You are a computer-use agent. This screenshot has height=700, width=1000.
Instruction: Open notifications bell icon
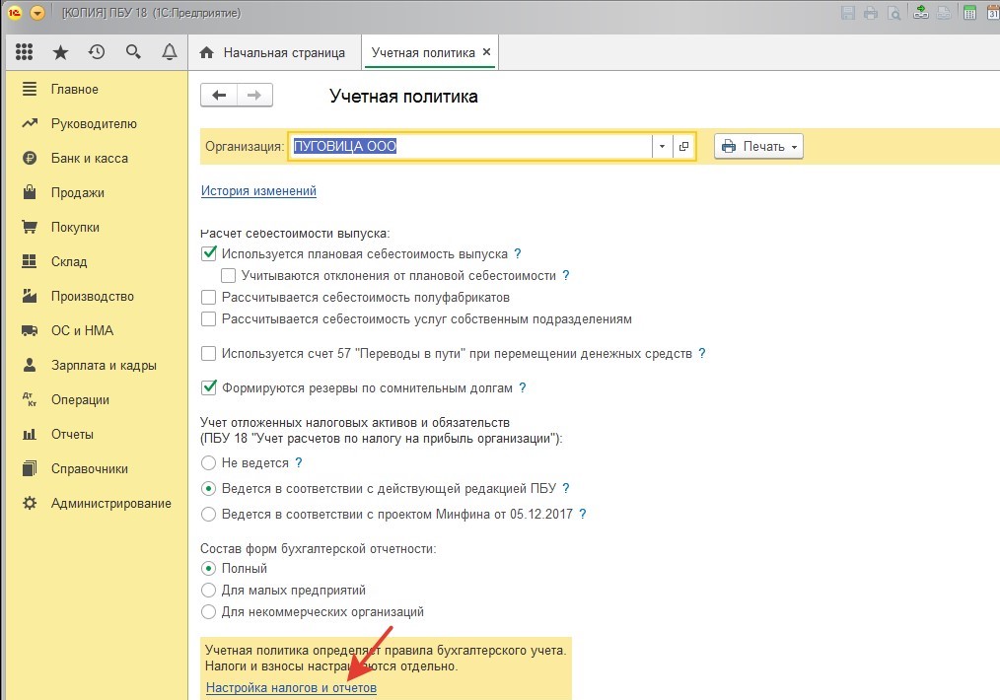[170, 52]
